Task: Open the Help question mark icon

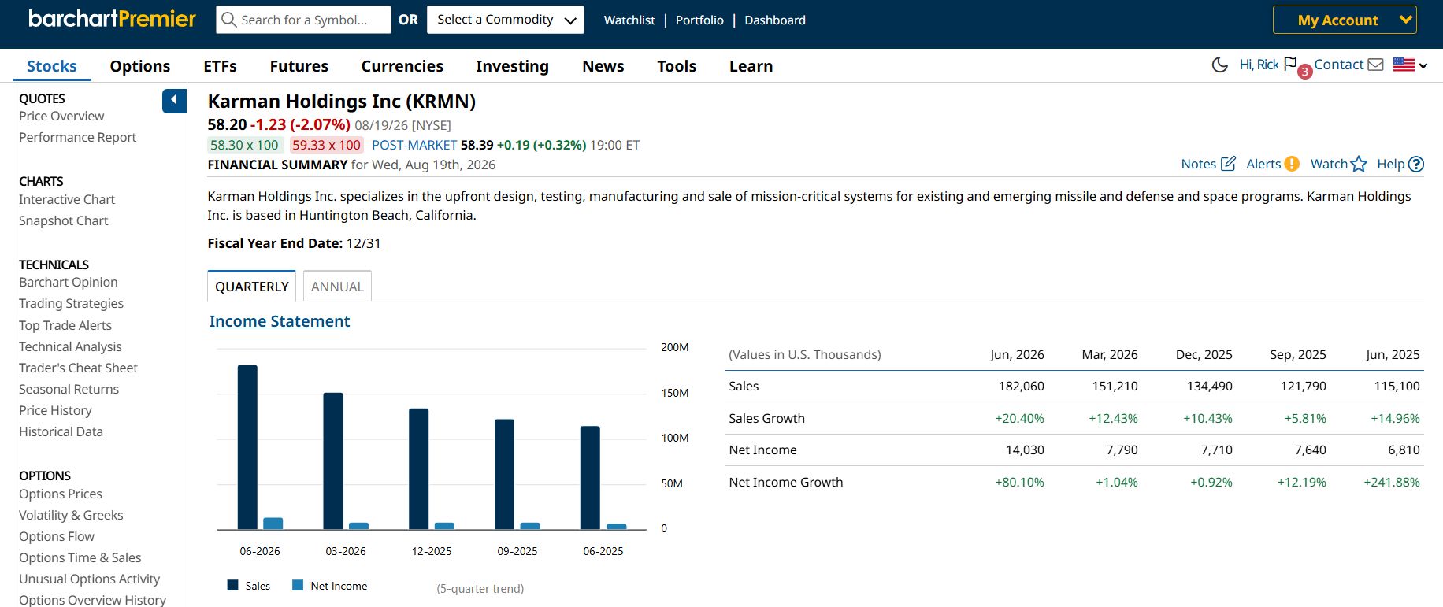Action: [1415, 164]
